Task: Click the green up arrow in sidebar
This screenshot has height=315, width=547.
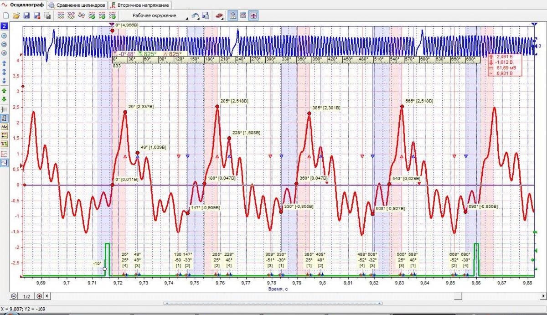Action: click(x=5, y=91)
